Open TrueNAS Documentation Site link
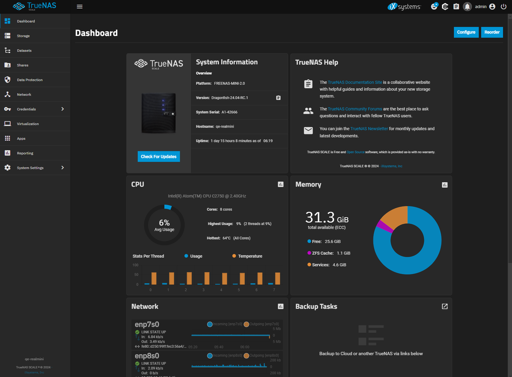The width and height of the screenshot is (512, 377). point(355,82)
